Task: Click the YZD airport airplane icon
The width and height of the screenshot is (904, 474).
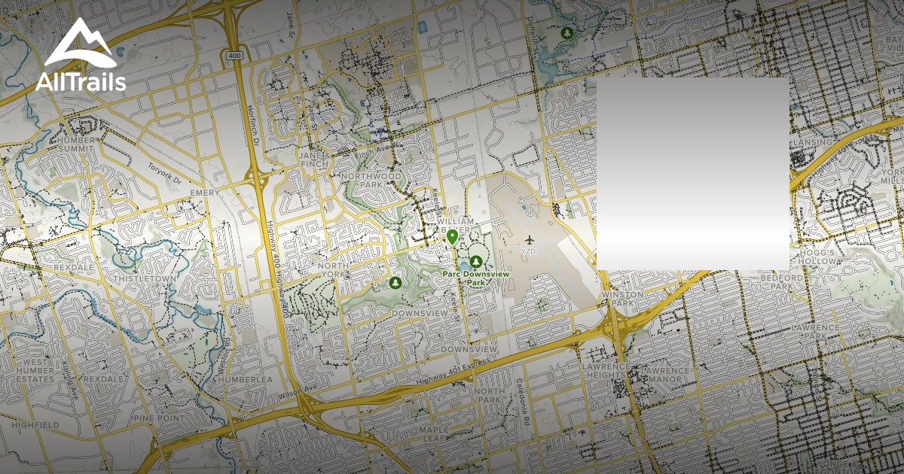Action: click(529, 239)
